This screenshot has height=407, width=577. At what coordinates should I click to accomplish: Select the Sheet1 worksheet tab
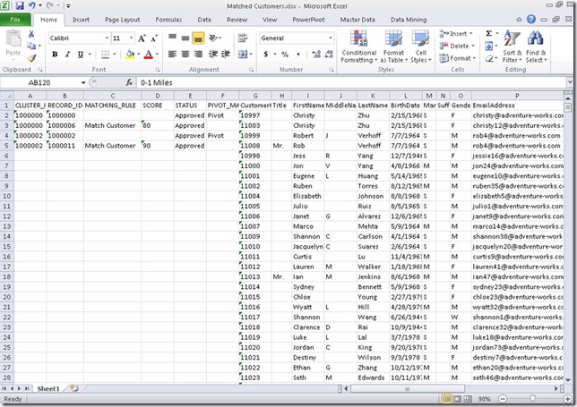click(x=48, y=388)
